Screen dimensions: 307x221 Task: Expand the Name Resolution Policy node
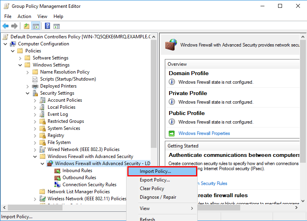pyautogui.click(x=28, y=72)
